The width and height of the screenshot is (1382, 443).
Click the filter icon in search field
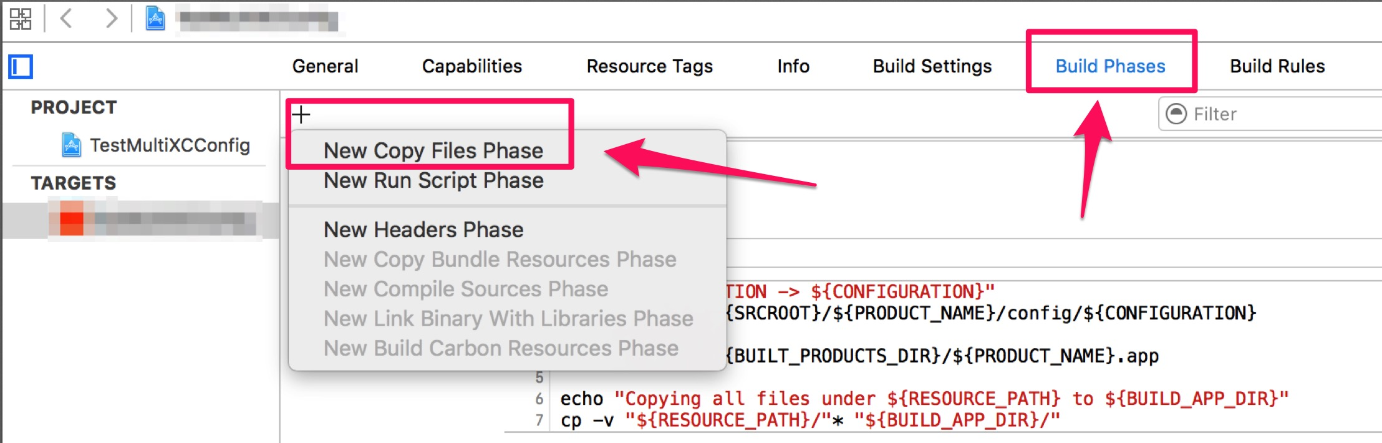(x=1176, y=114)
